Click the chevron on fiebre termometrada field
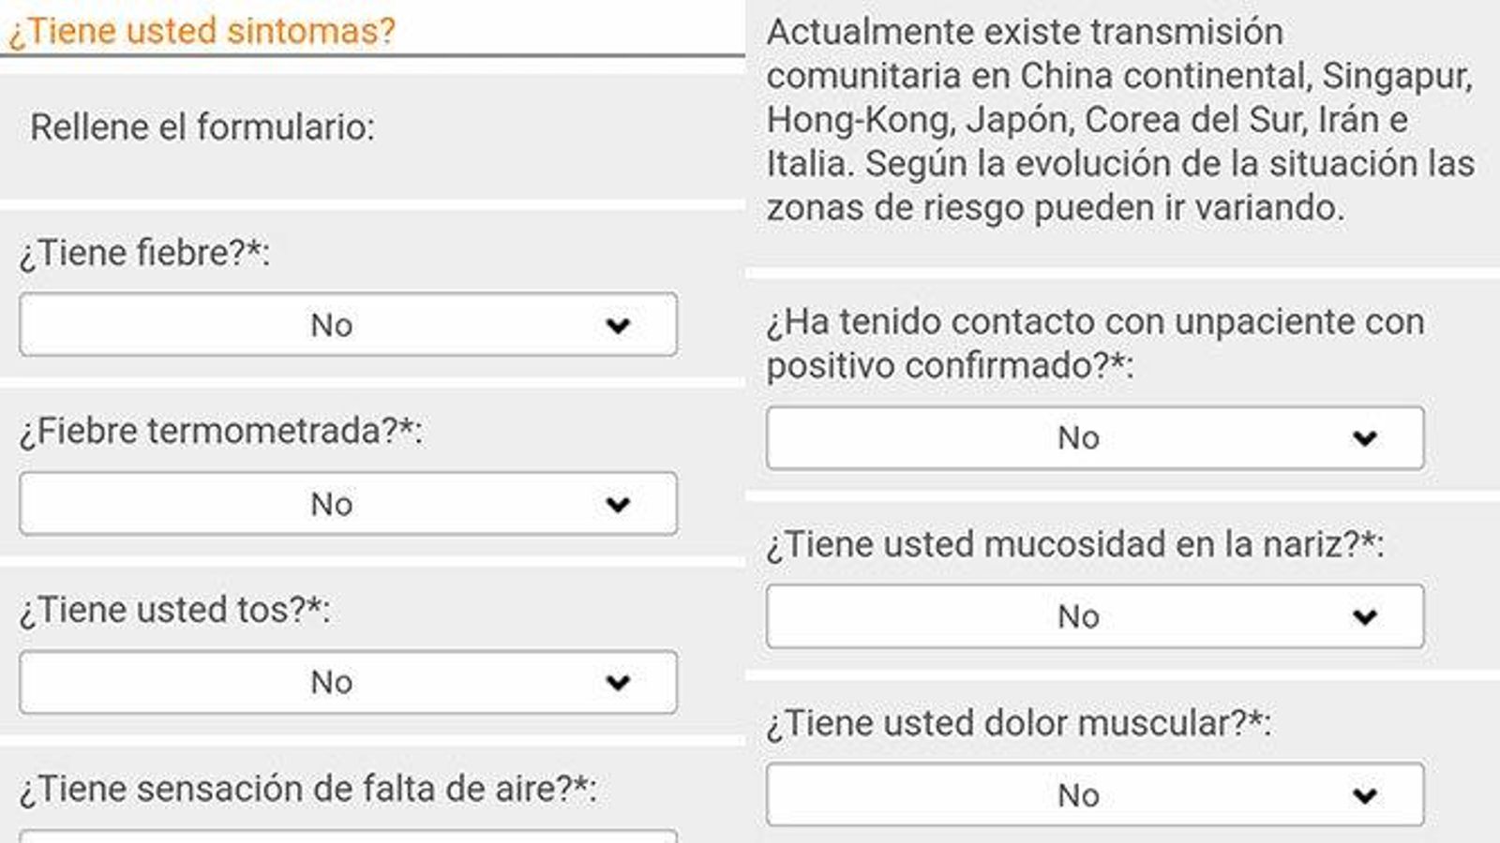1500x843 pixels. pyautogui.click(x=618, y=504)
